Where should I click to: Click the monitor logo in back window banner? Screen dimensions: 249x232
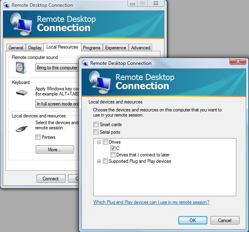[x=21, y=24]
